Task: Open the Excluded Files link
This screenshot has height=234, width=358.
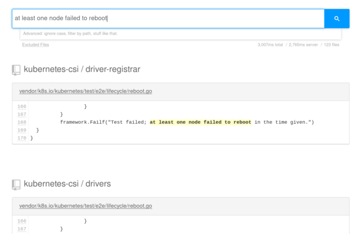Action: tap(35, 45)
